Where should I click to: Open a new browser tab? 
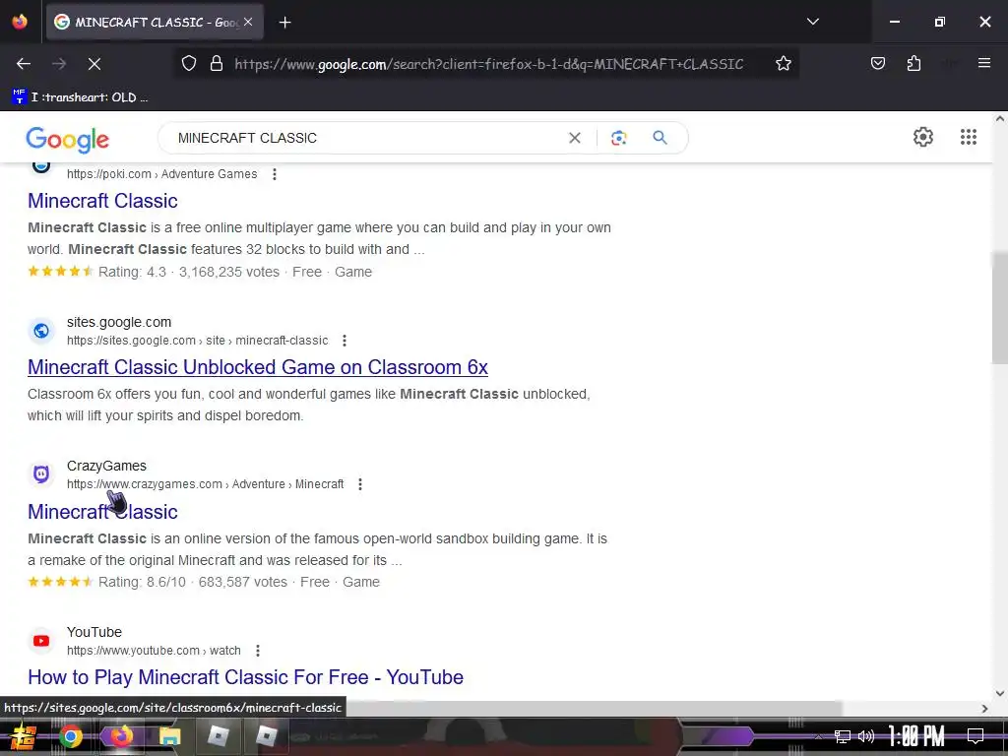(x=284, y=23)
